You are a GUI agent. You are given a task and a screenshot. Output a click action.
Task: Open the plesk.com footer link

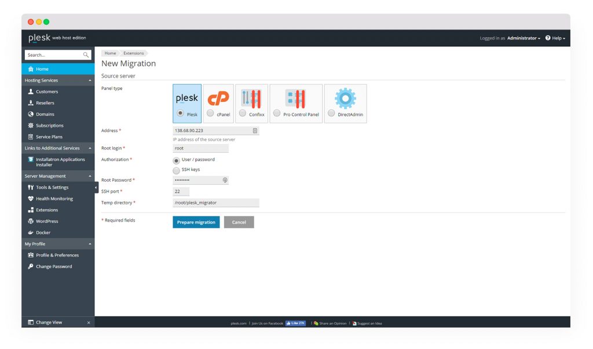coord(239,324)
